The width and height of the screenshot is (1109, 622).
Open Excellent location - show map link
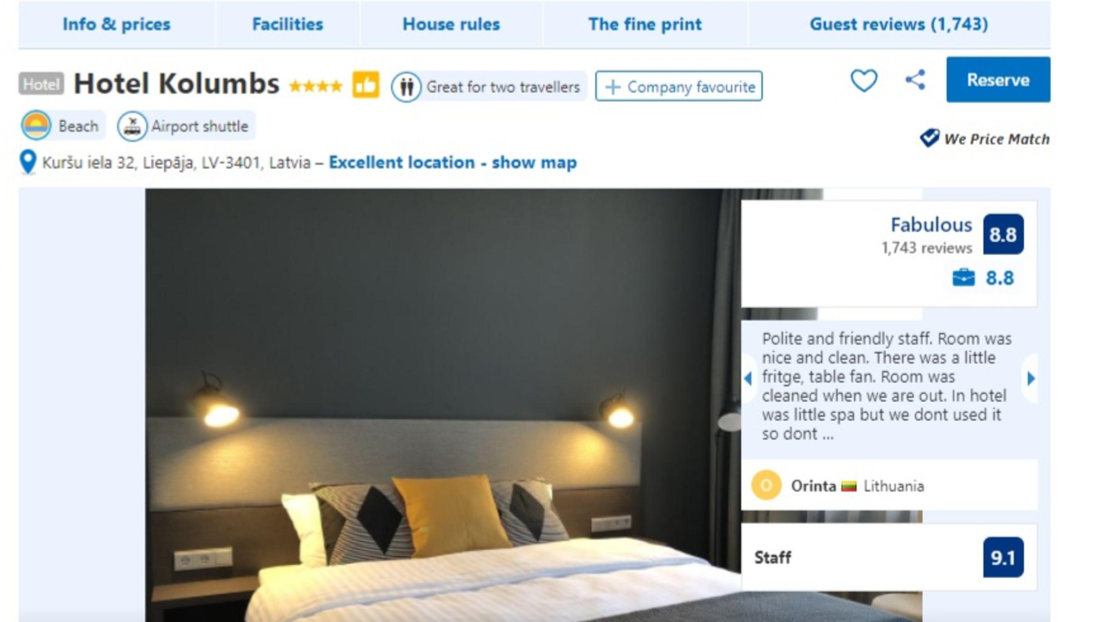453,163
